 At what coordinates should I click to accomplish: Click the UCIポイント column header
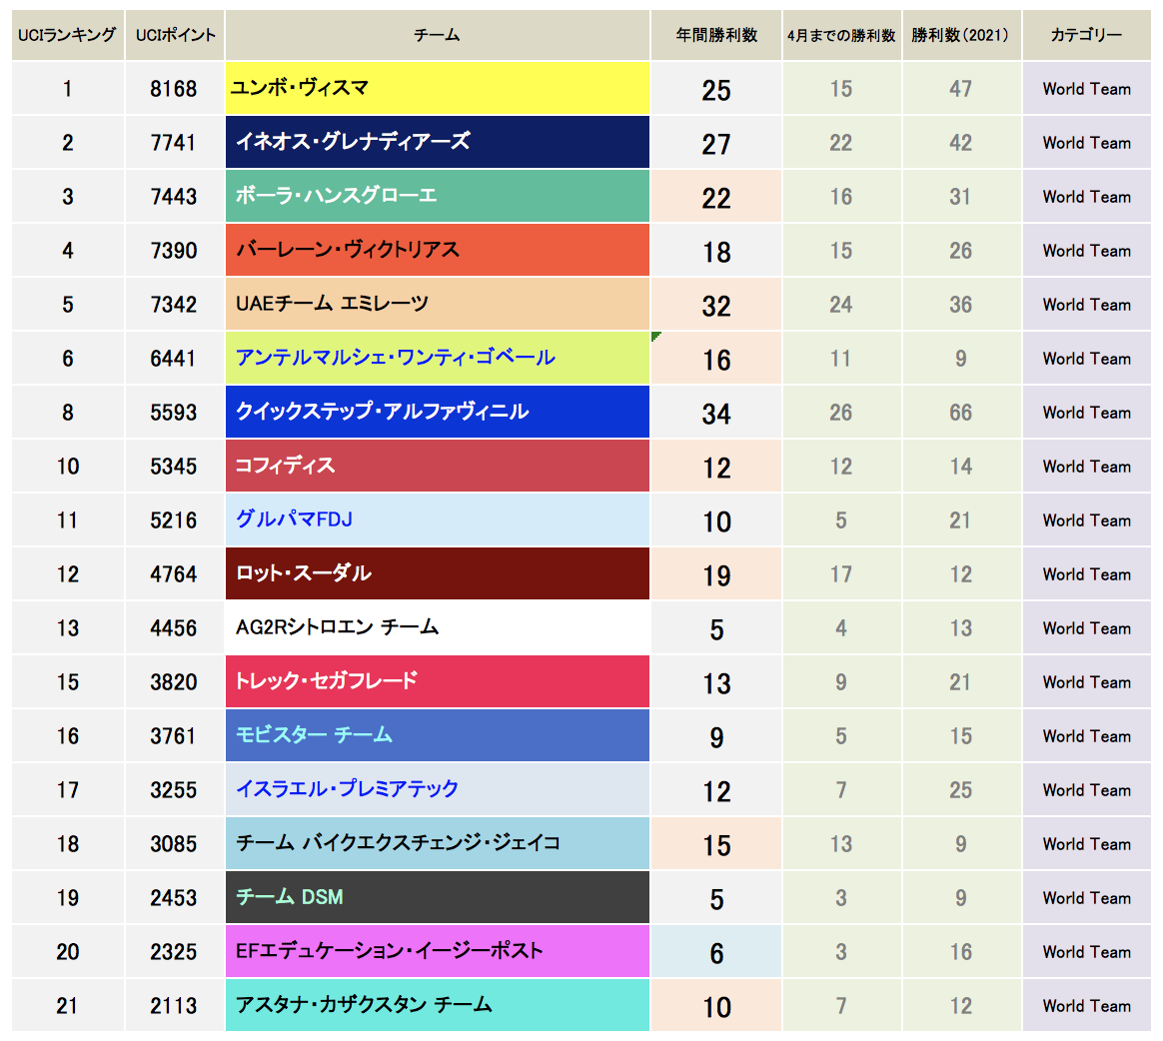175,35
